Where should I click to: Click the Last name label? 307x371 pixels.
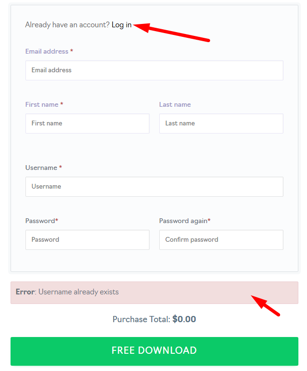click(175, 104)
